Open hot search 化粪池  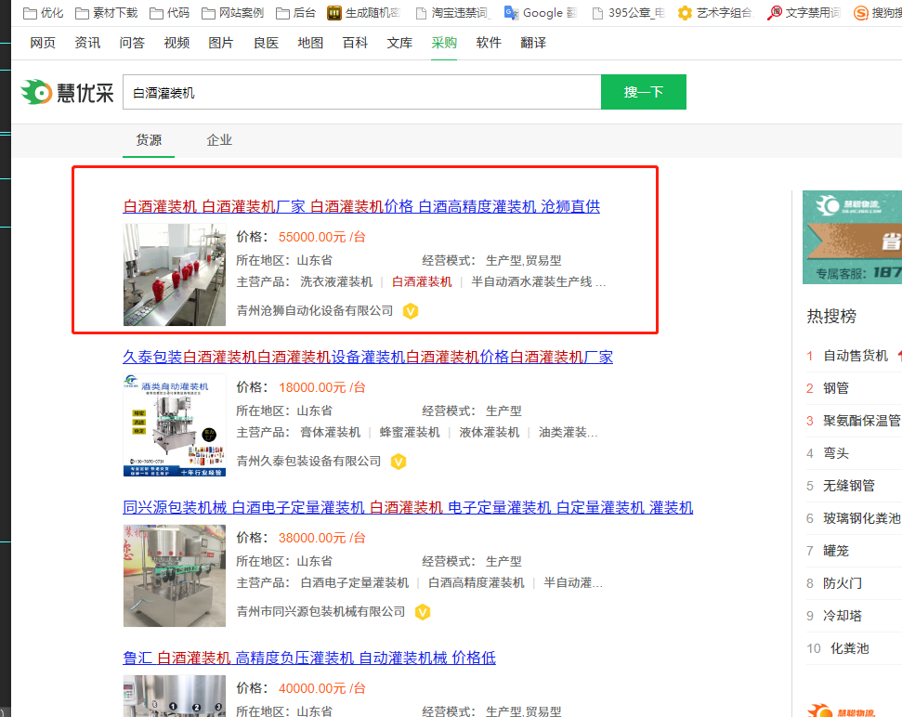[x=850, y=648]
